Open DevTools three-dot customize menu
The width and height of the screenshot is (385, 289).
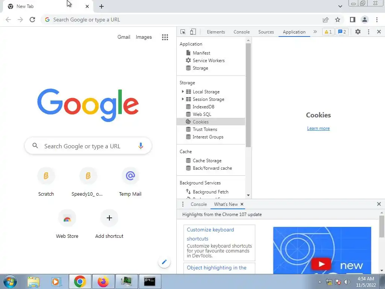[x=368, y=32]
